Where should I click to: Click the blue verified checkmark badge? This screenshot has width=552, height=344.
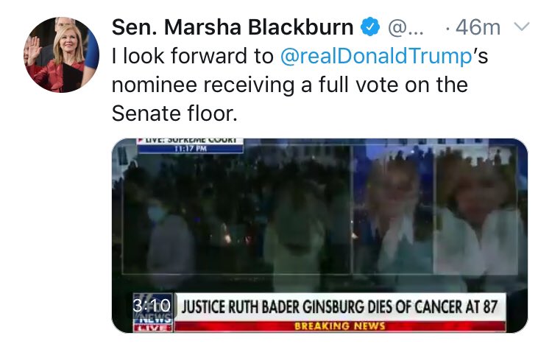pos(370,27)
